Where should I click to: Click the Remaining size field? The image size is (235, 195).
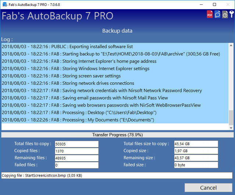[x=196, y=158]
